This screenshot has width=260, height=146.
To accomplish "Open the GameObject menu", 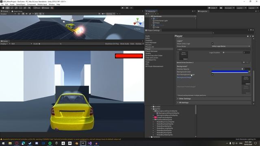I will (x=21, y=4).
